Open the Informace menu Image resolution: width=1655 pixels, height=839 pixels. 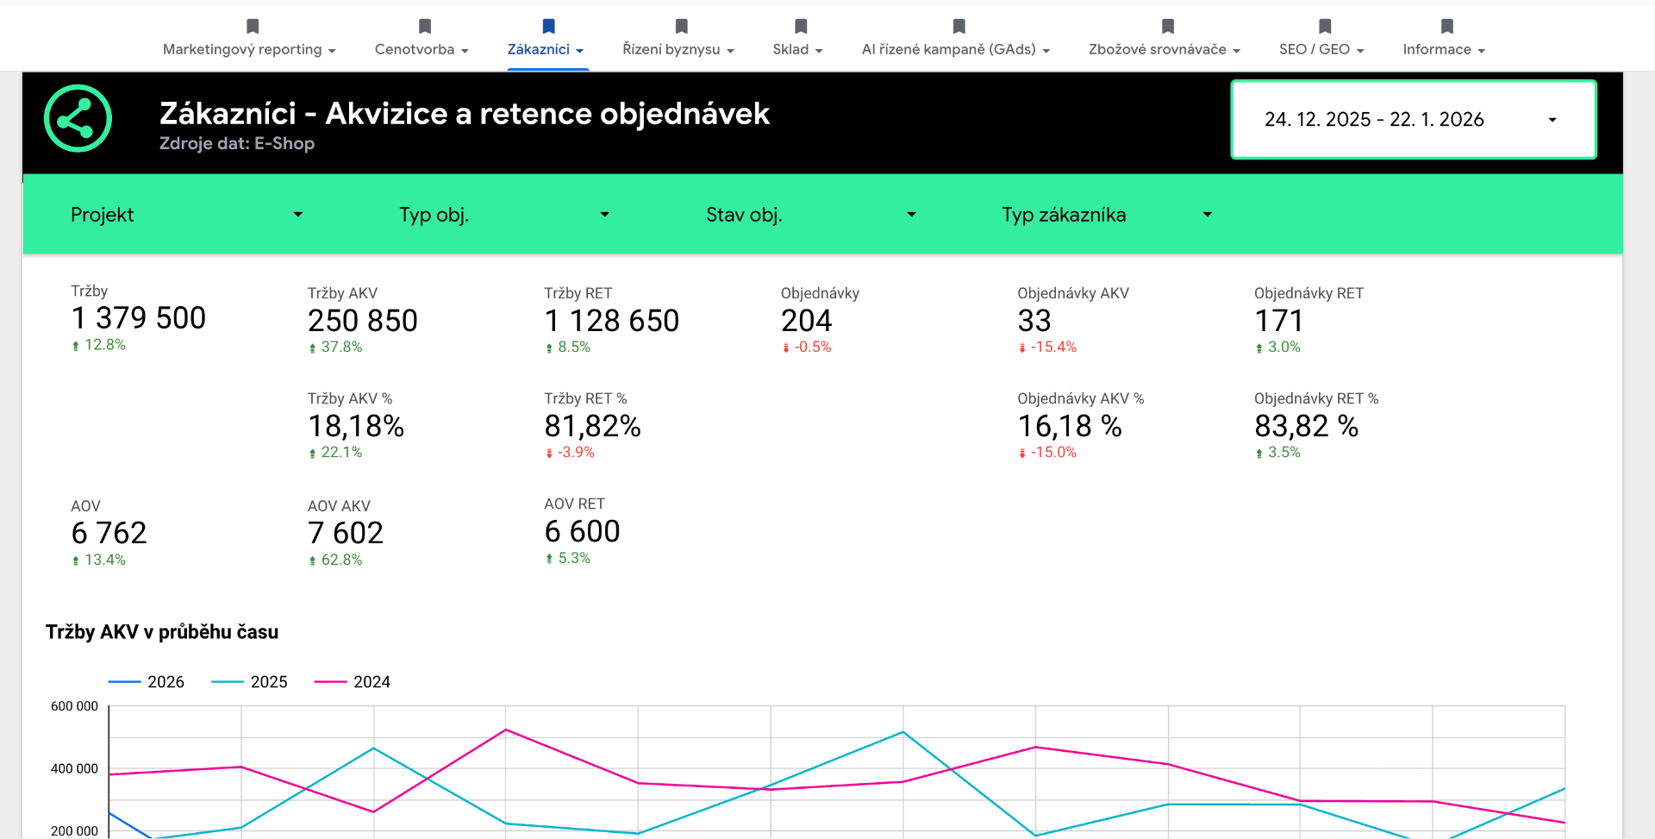click(x=1444, y=49)
